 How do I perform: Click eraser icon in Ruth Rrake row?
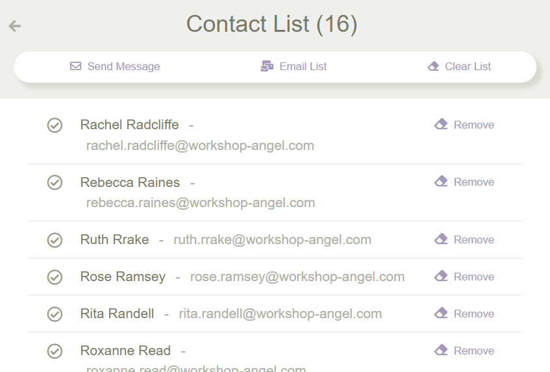(442, 239)
